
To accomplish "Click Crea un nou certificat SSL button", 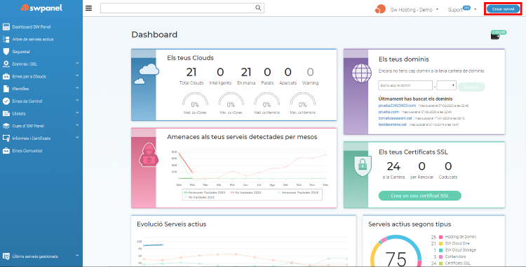I will coord(419,196).
